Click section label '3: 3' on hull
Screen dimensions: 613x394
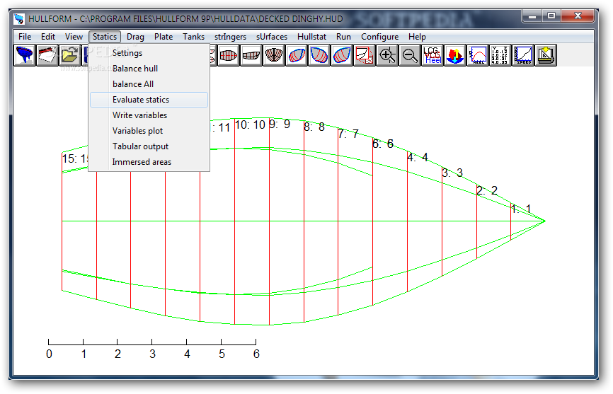(x=452, y=173)
